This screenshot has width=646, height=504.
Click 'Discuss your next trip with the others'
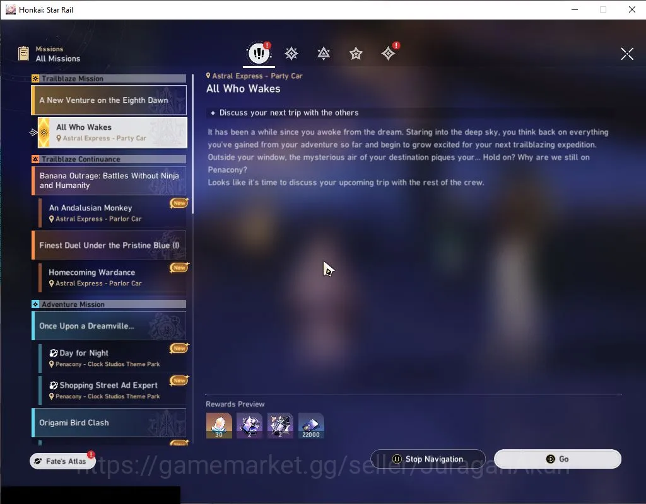point(289,113)
